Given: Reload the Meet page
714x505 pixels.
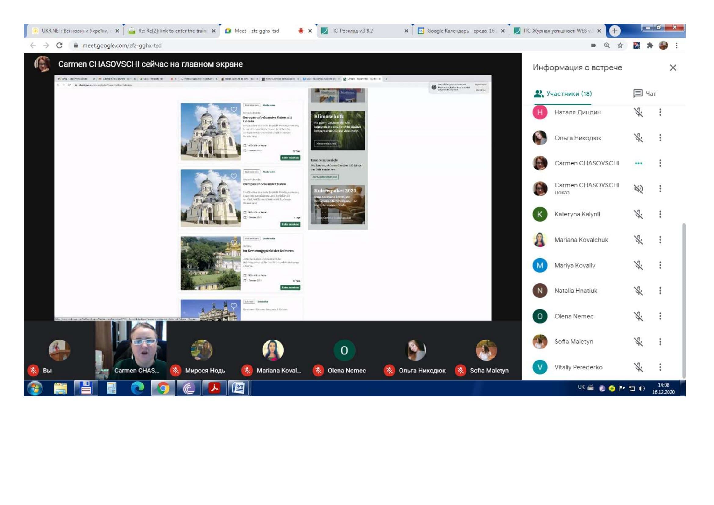Looking at the screenshot, I should pyautogui.click(x=60, y=45).
